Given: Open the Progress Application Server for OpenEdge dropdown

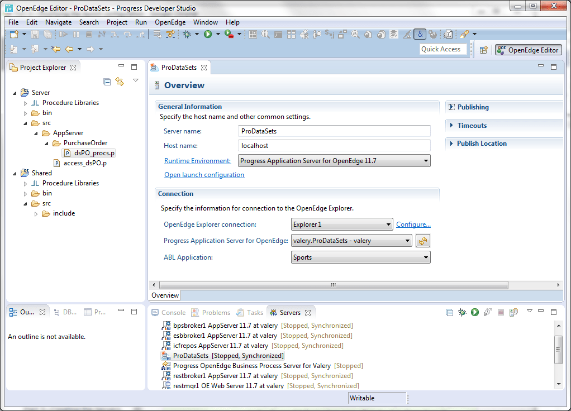Looking at the screenshot, I should click(407, 241).
